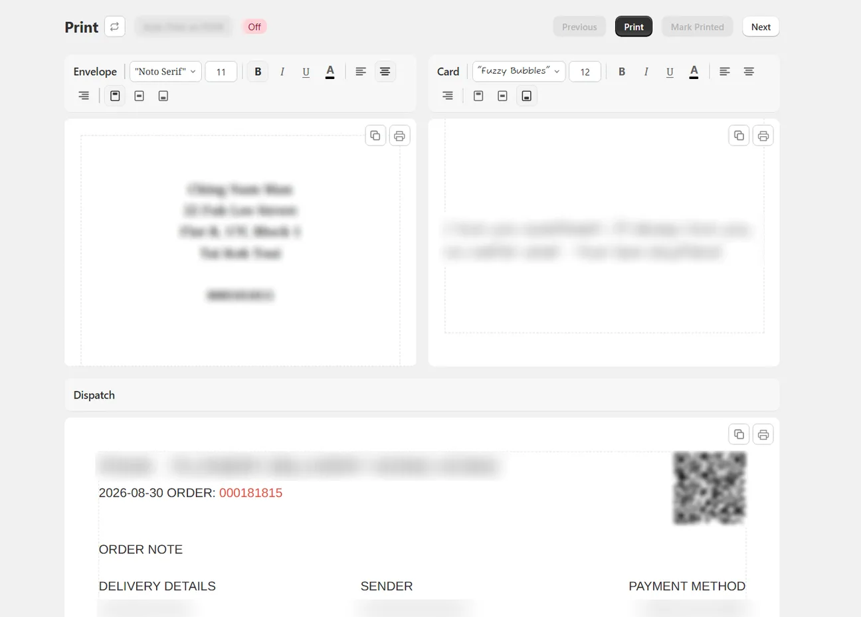
Task: Toggle bold in Card toolbar
Action: (622, 71)
